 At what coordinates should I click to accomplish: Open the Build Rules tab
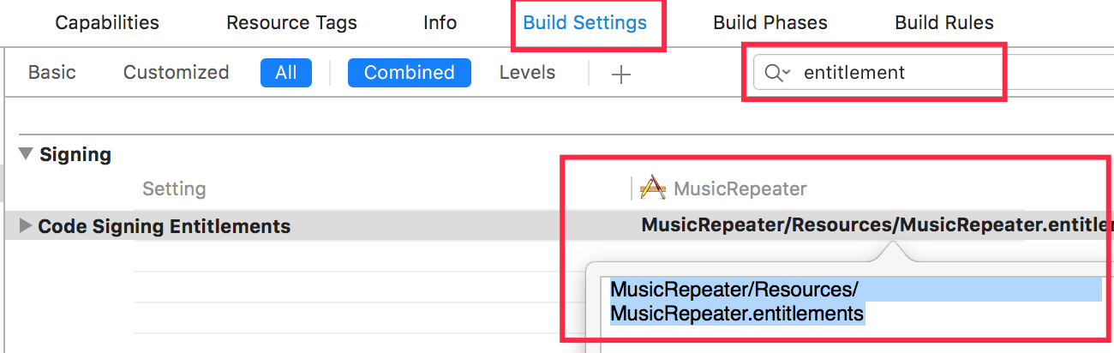(x=944, y=23)
